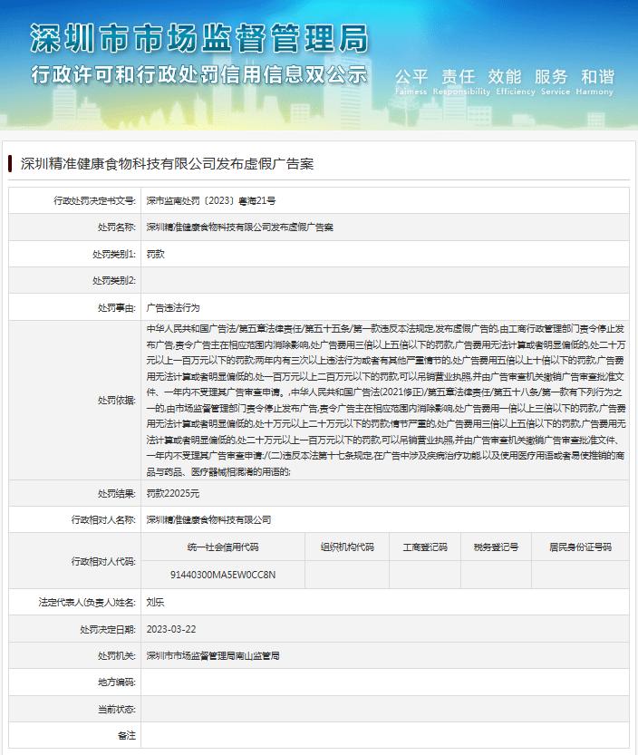Image resolution: width=638 pixels, height=755 pixels.
Task: Click the 处罚类别1 label
Action: [x=114, y=254]
